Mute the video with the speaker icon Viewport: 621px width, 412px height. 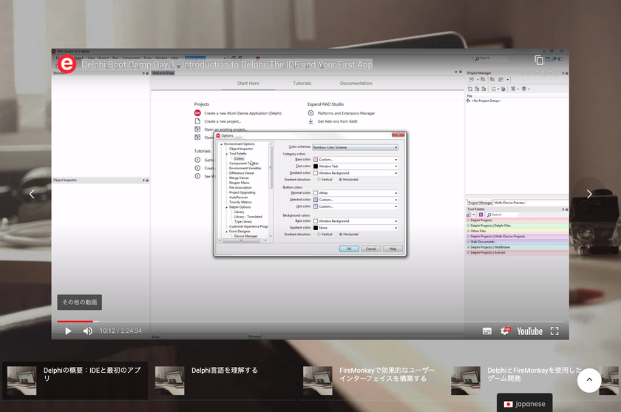87,331
